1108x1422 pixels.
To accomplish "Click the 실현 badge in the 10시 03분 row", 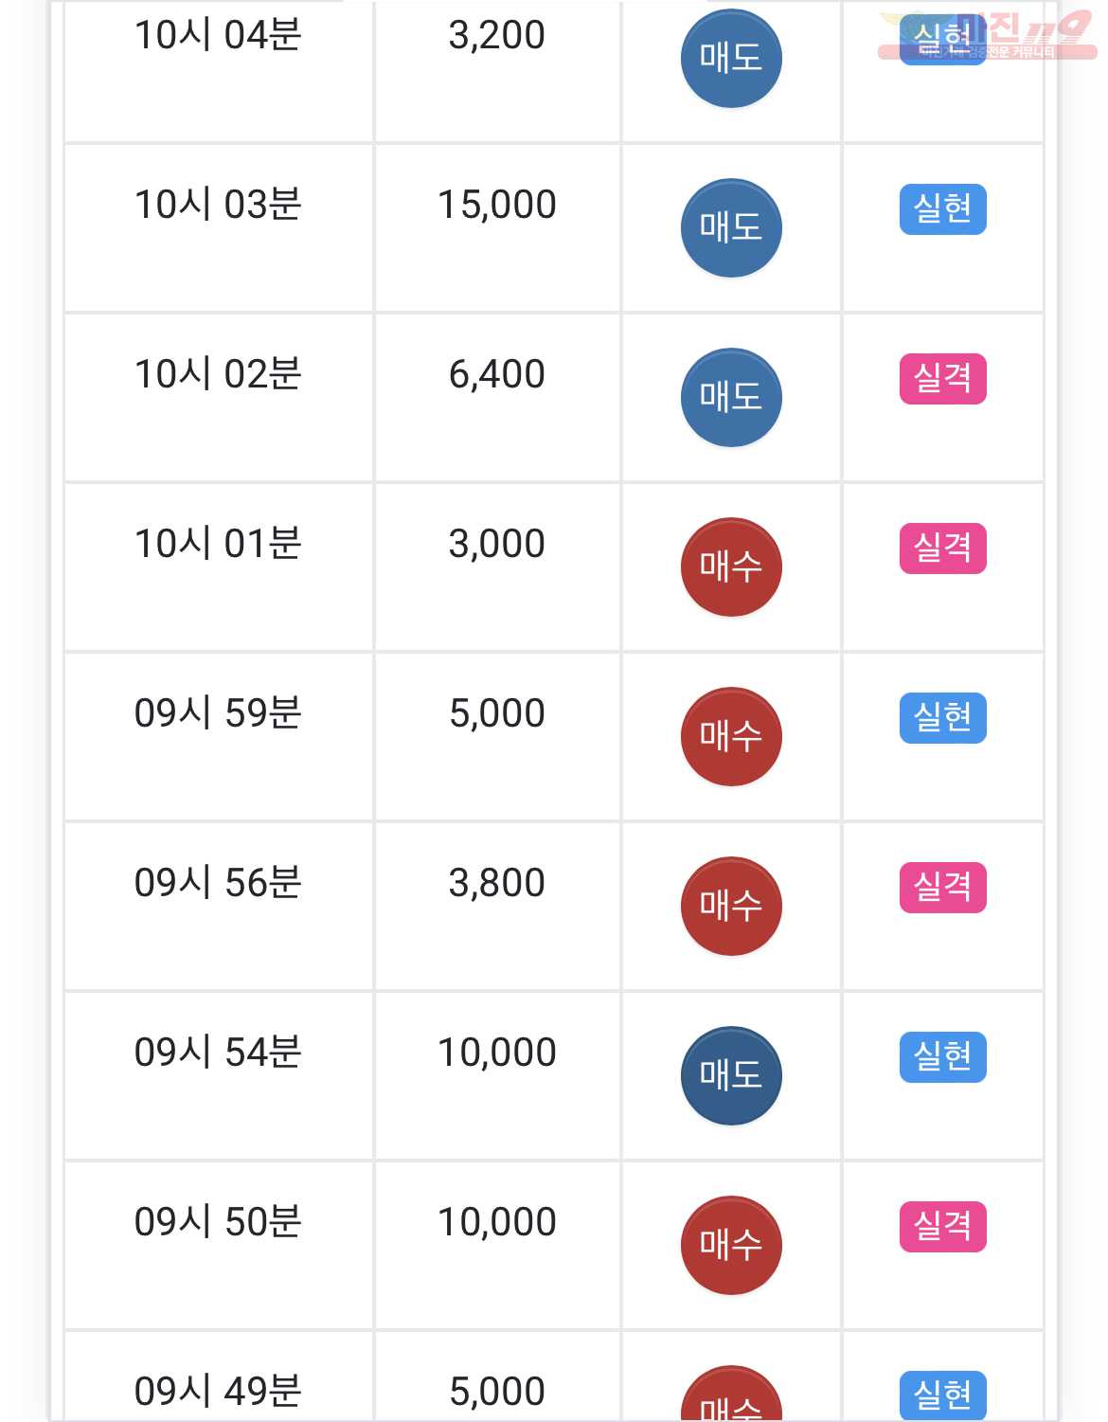I will pos(942,209).
